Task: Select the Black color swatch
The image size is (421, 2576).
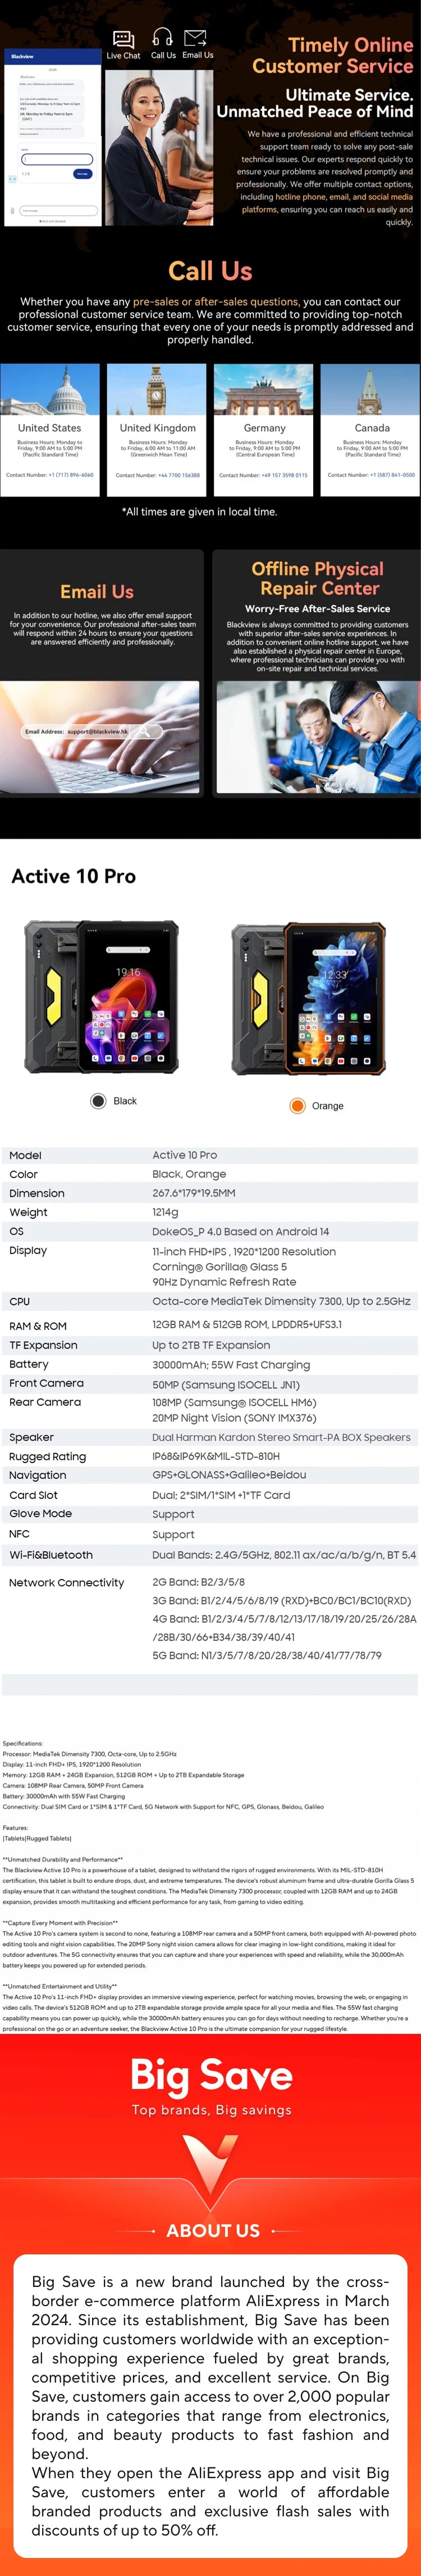Action: pyautogui.click(x=98, y=1101)
